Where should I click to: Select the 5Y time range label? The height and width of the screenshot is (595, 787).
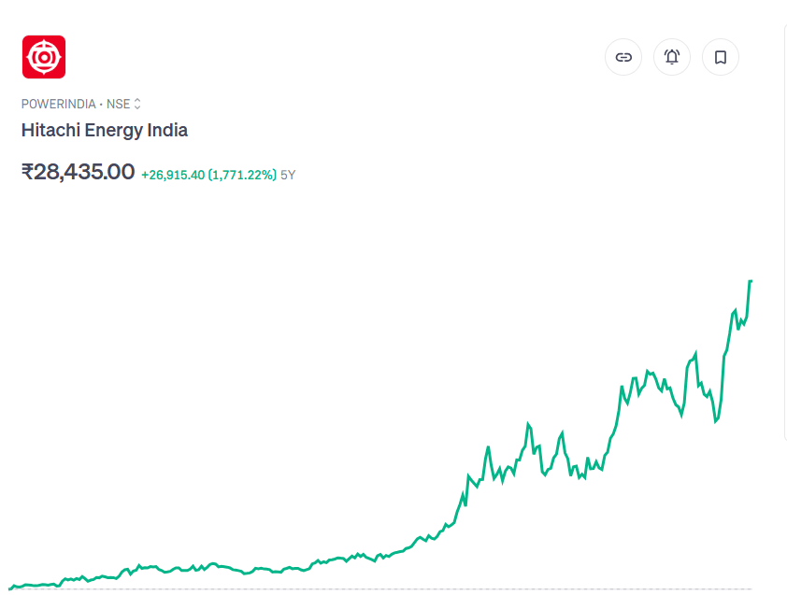[288, 175]
